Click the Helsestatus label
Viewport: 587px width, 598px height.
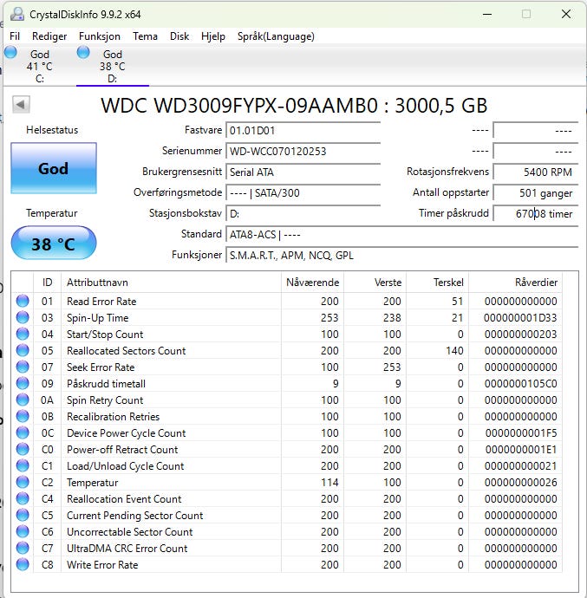point(52,130)
